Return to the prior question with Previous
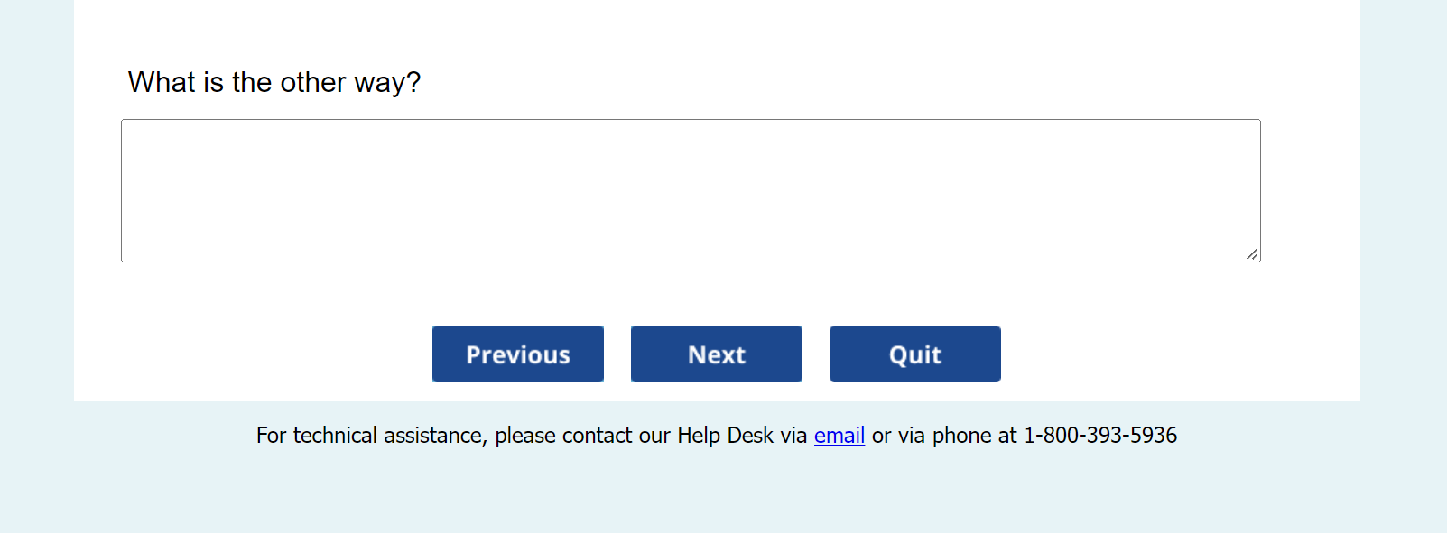 click(x=517, y=354)
